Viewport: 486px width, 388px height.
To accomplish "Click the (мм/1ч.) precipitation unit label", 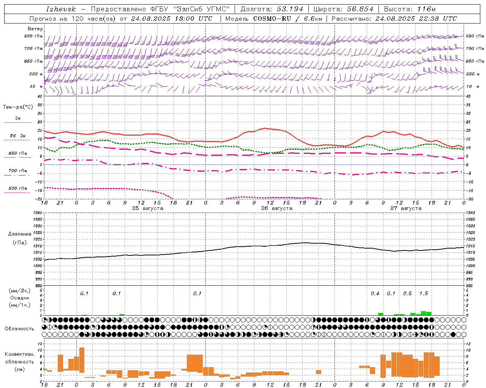I will [x=19, y=305].
